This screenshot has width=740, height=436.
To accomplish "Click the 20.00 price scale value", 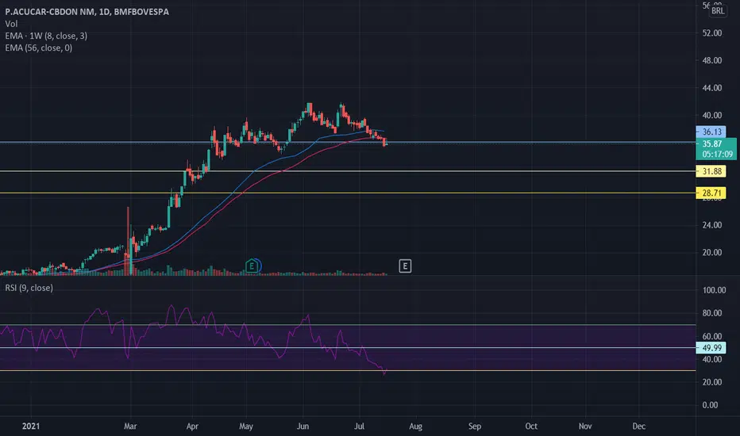I will pos(712,252).
